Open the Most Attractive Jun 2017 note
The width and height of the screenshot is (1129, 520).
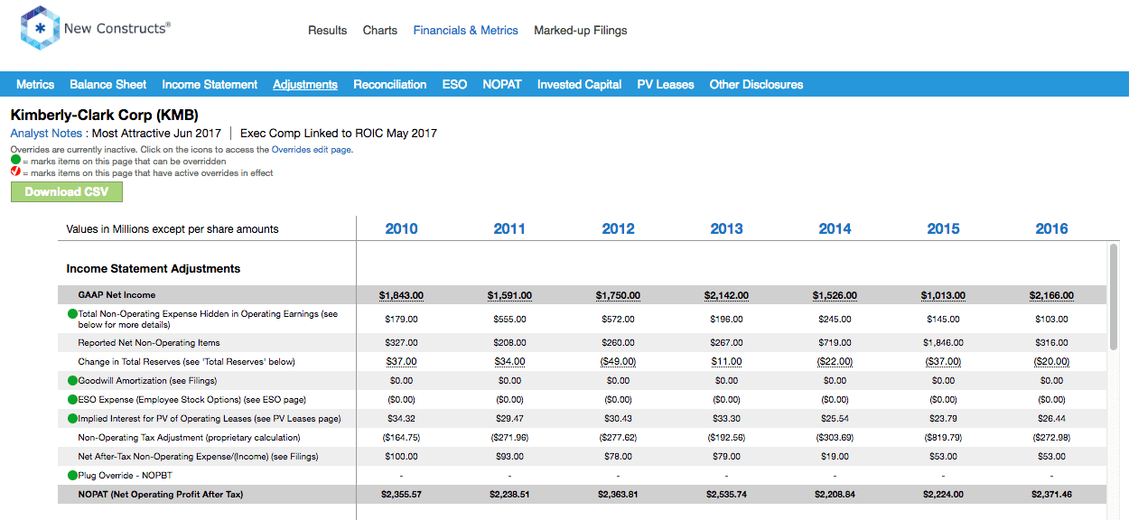point(156,134)
